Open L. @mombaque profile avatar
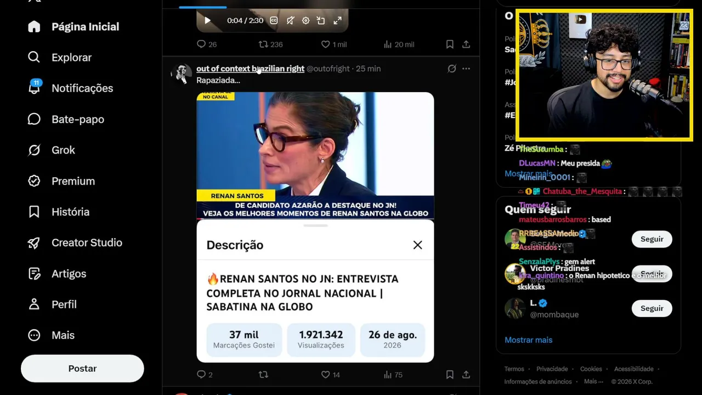The image size is (702, 395). click(x=515, y=308)
